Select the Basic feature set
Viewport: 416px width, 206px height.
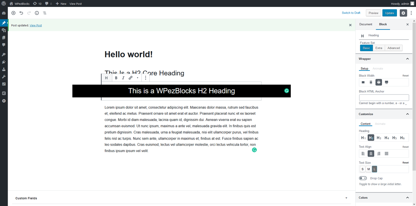click(366, 48)
